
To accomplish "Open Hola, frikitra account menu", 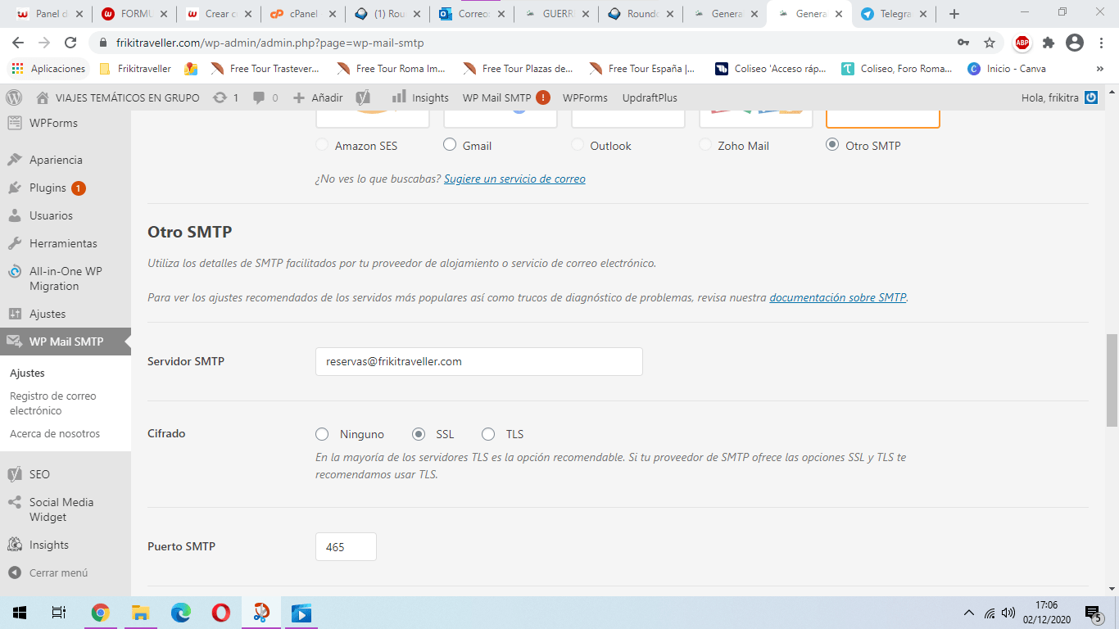I will coord(1059,97).
